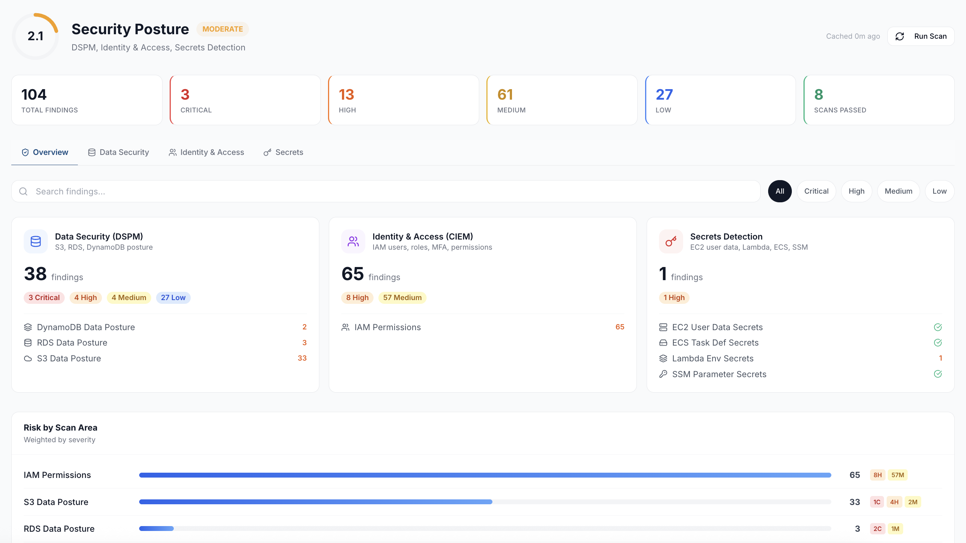The width and height of the screenshot is (966, 543).
Task: Enable the Critical severity filter
Action: 816,191
